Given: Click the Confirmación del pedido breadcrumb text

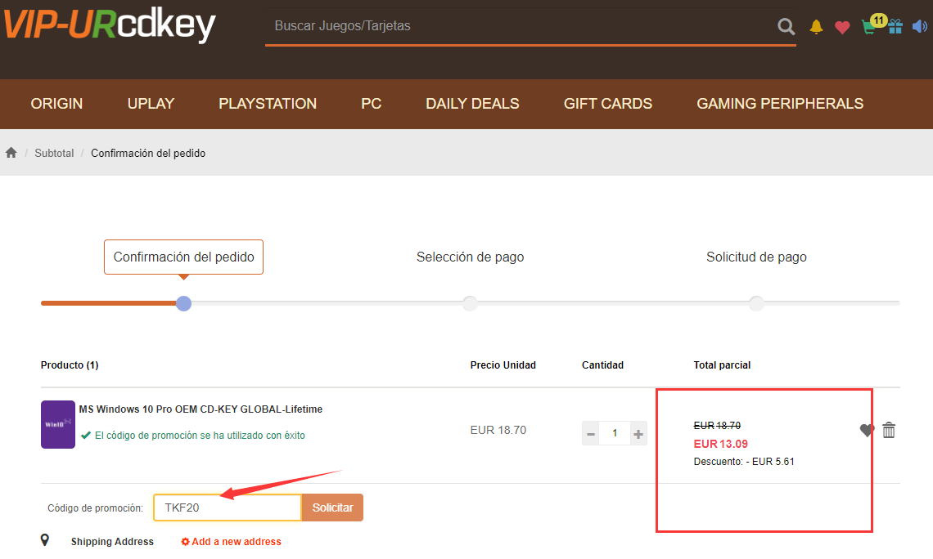Looking at the screenshot, I should pos(148,154).
